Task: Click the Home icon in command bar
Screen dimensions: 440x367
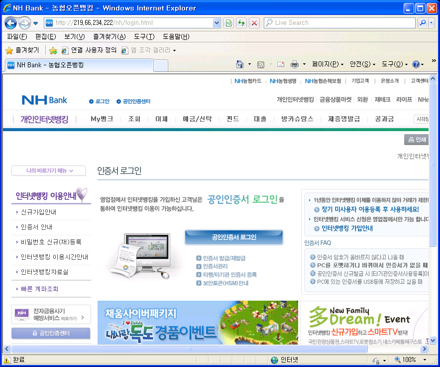Action: click(x=239, y=64)
